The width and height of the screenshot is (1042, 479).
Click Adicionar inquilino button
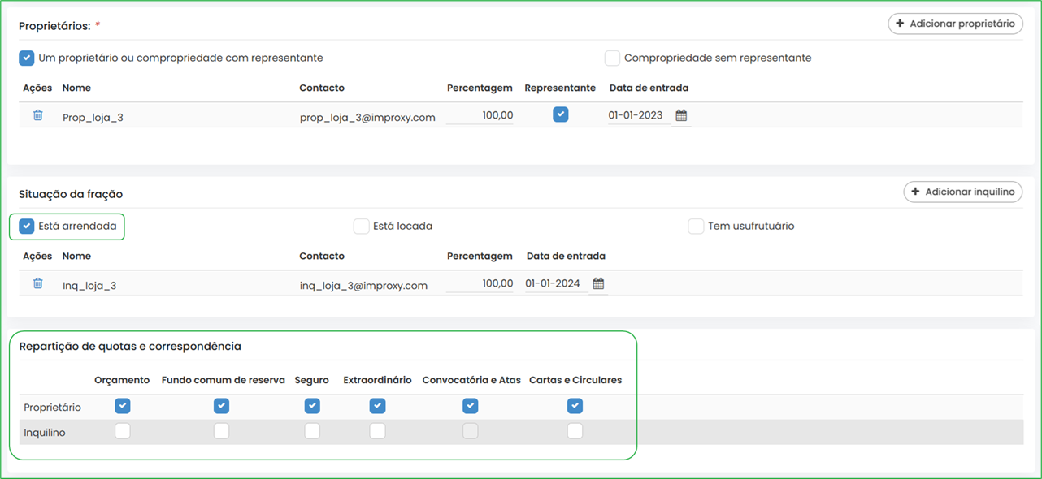963,192
